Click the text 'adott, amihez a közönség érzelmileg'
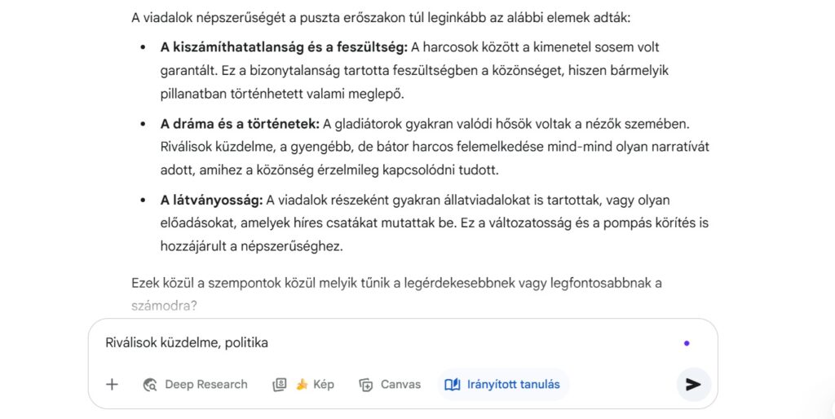 point(277,170)
